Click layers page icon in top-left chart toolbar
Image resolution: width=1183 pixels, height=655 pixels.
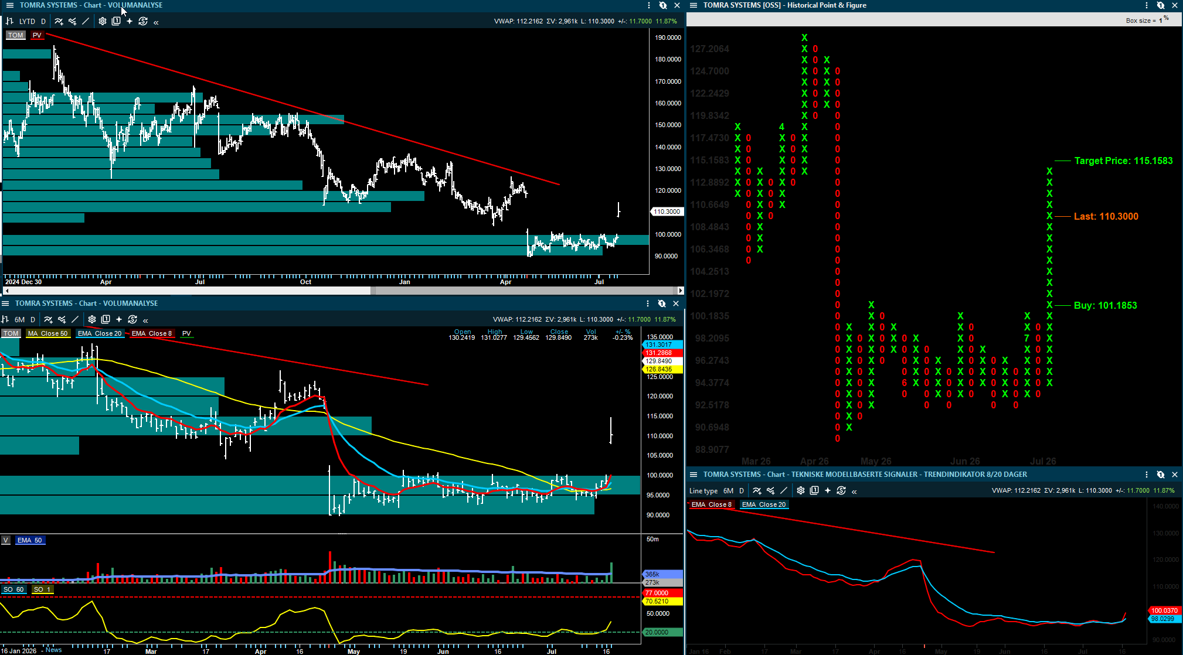click(x=116, y=21)
